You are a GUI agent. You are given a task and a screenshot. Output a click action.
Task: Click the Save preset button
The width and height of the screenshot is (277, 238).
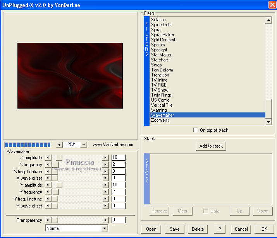pyautogui.click(x=175, y=229)
